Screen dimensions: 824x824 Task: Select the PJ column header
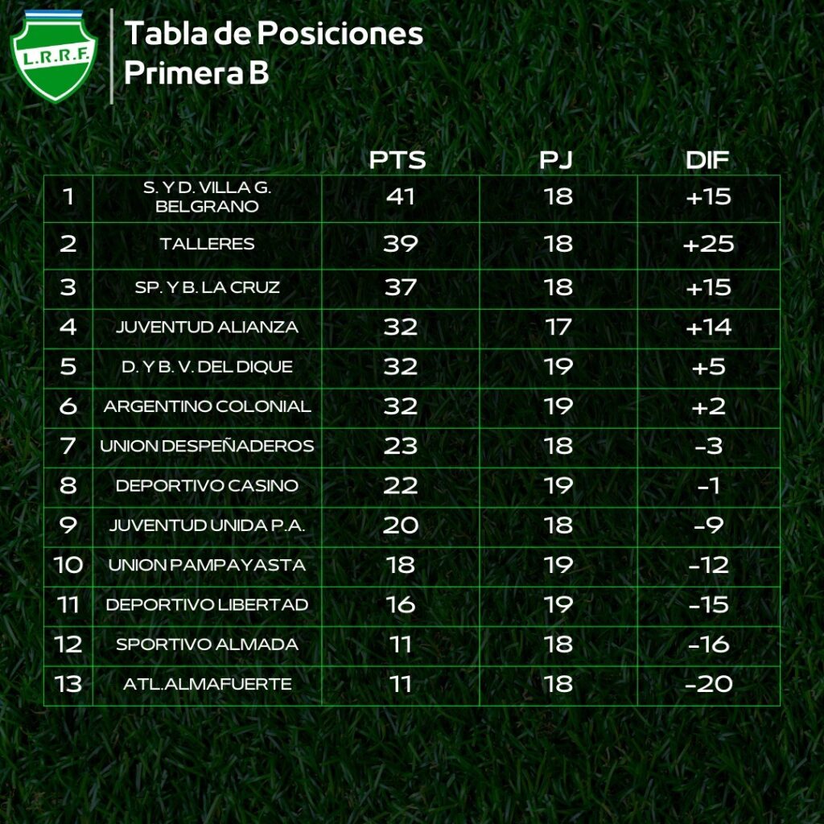click(556, 160)
